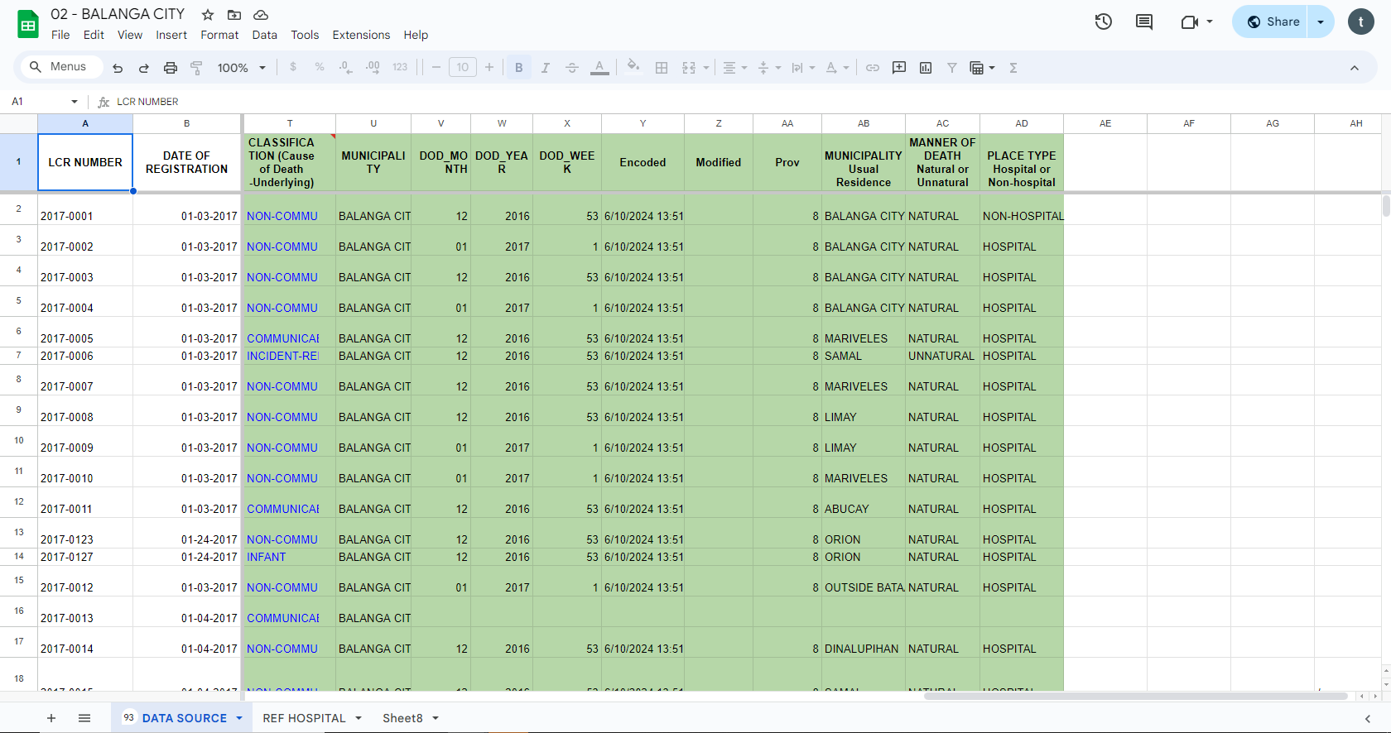The height and width of the screenshot is (733, 1391).
Task: Click the Insert link icon
Action: tap(873, 68)
